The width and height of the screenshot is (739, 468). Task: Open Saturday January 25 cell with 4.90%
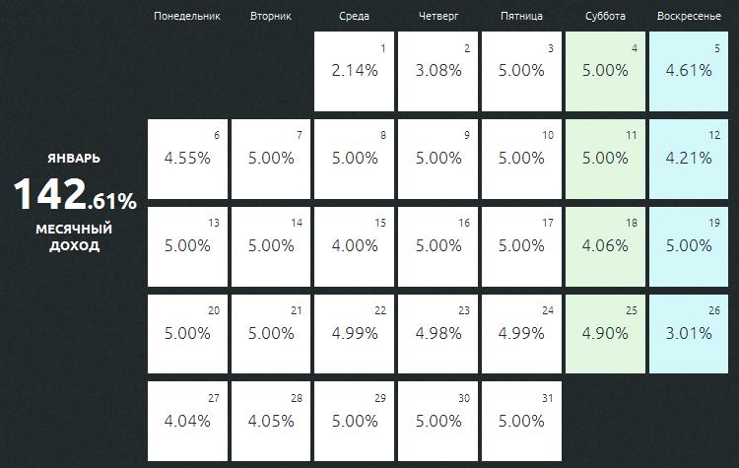click(605, 333)
